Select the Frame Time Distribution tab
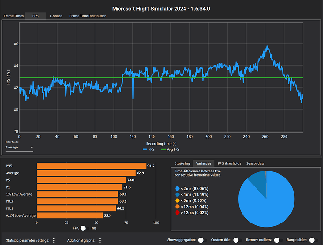The width and height of the screenshot is (323, 245). pos(88,16)
